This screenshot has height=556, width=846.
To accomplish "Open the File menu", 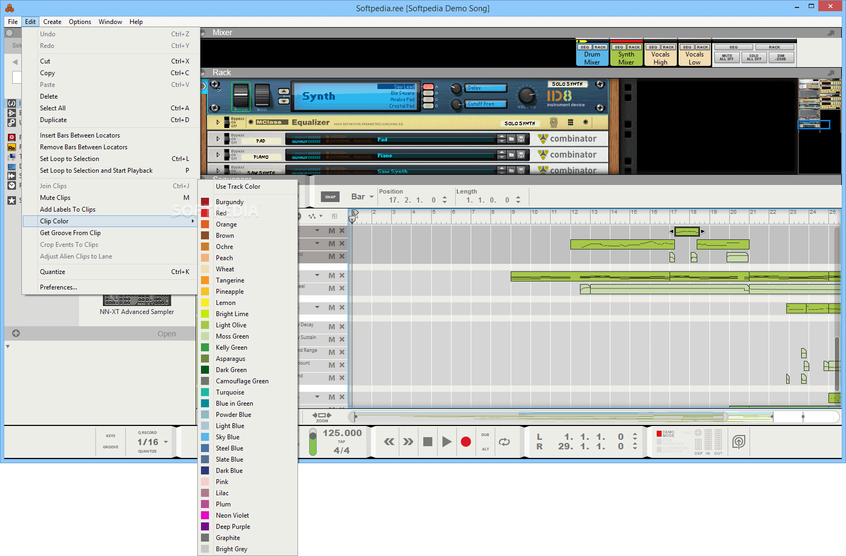I will (13, 22).
